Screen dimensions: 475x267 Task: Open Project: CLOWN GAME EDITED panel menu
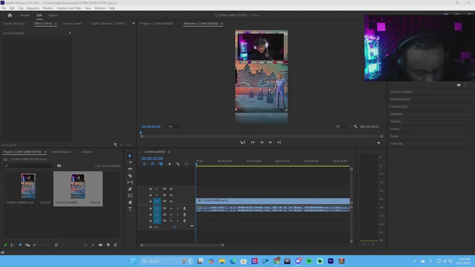click(45, 152)
